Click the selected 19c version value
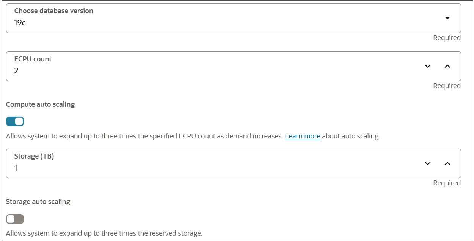Screen dimensions: 474x241 (x=20, y=23)
